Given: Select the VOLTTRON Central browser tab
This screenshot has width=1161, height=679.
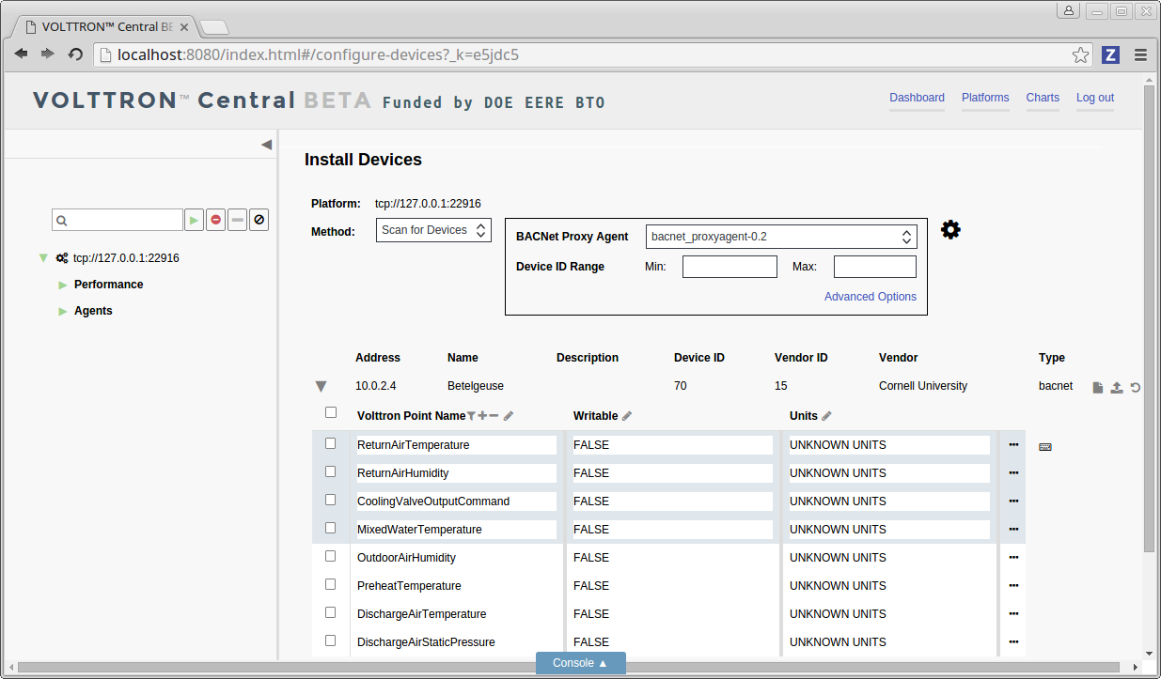Looking at the screenshot, I should click(105, 26).
